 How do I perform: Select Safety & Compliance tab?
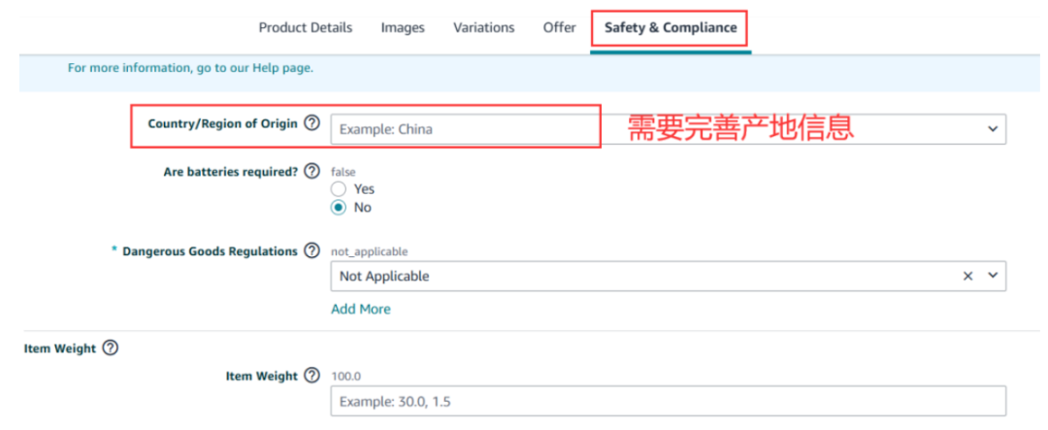click(x=671, y=28)
